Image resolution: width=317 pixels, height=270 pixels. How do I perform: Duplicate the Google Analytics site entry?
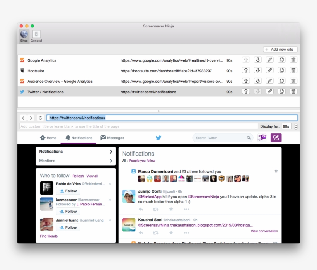pyautogui.click(x=281, y=60)
